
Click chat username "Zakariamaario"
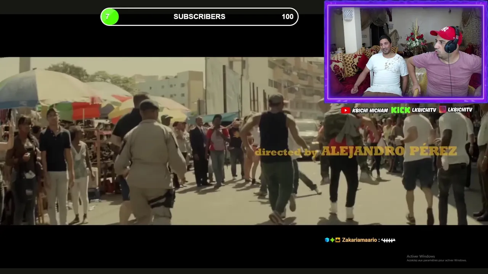tap(360, 240)
